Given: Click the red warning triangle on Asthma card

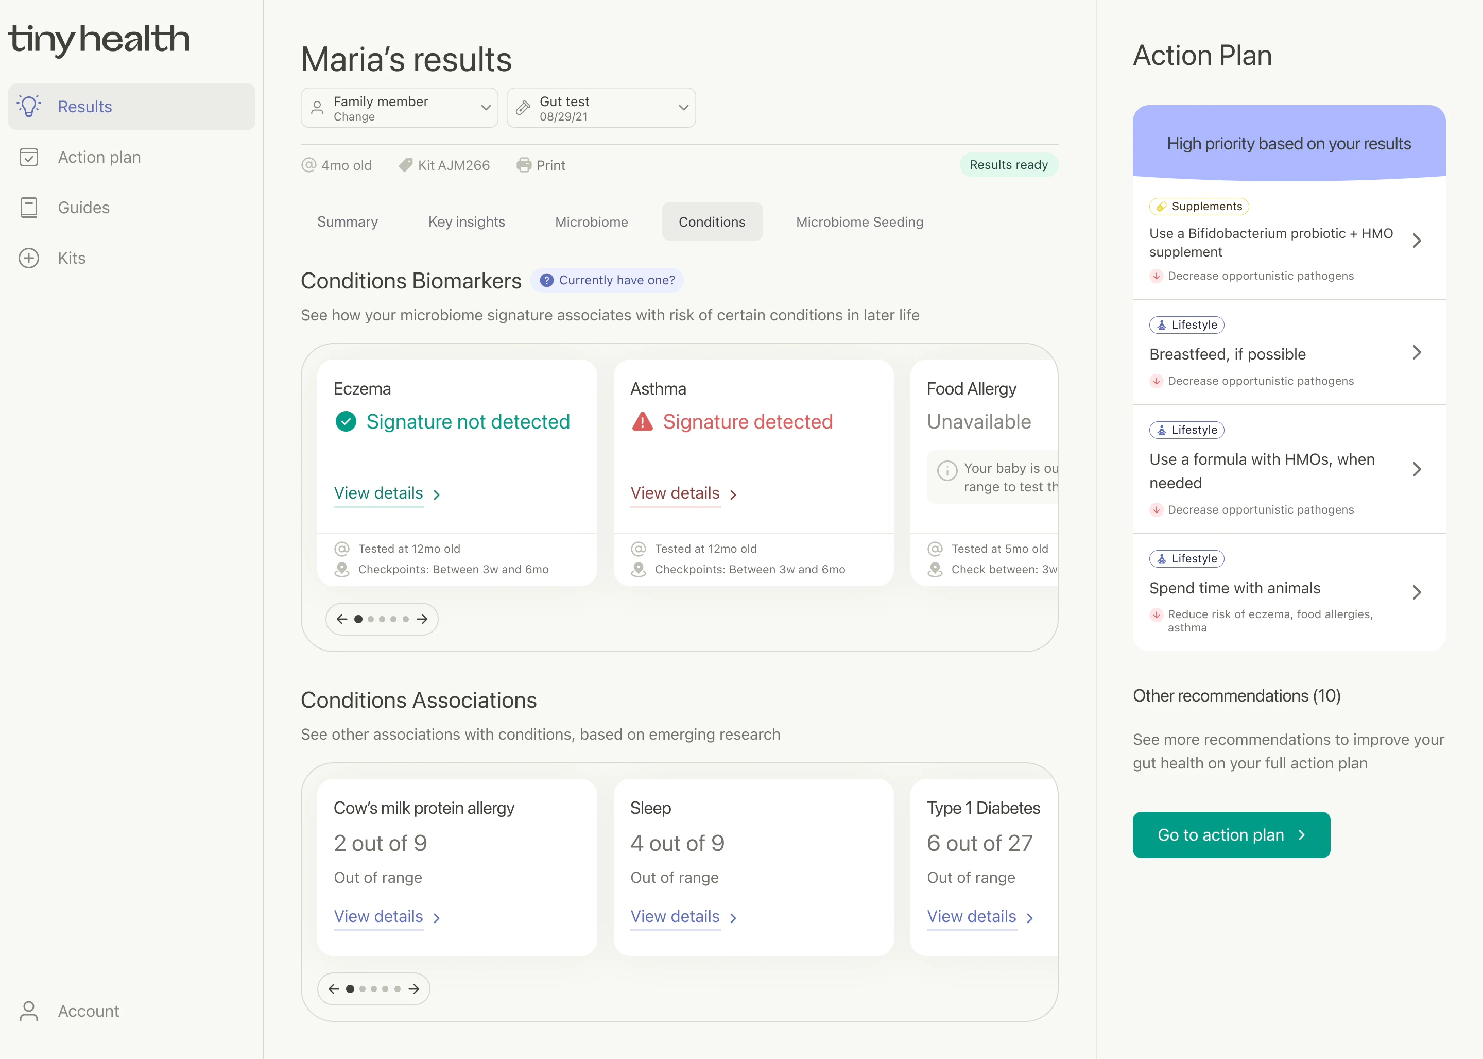Looking at the screenshot, I should 642,421.
